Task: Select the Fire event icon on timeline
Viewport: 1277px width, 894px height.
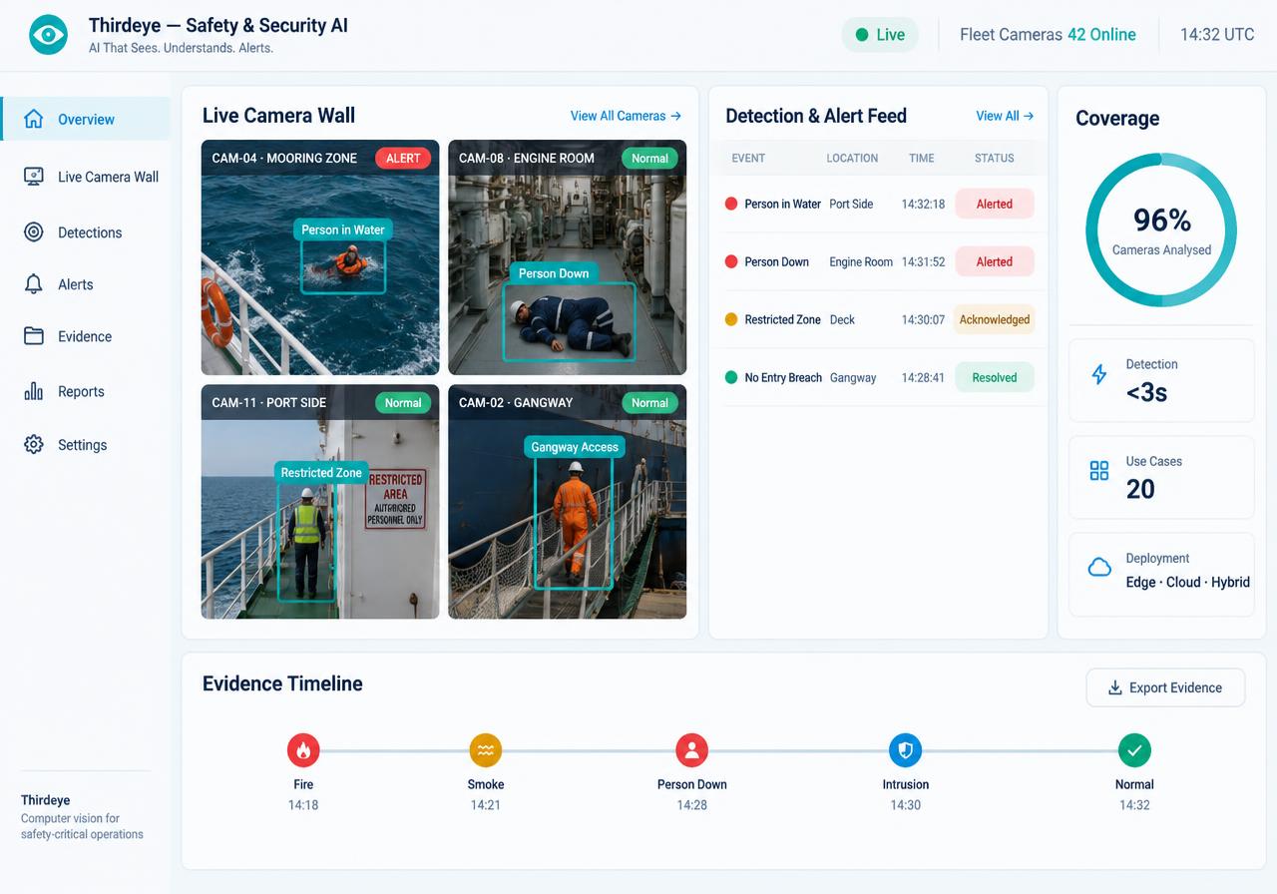Action: [x=303, y=749]
